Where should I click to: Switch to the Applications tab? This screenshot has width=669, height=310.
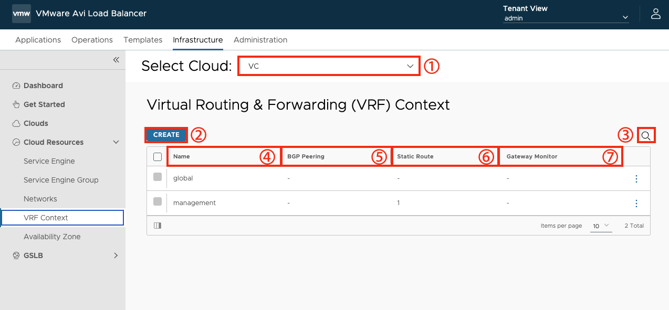point(38,40)
